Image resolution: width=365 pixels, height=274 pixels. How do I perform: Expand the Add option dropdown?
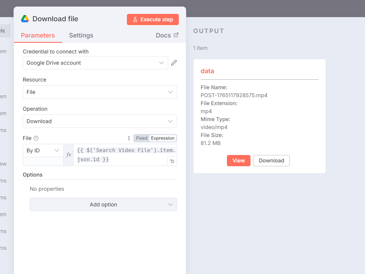pyautogui.click(x=103, y=205)
